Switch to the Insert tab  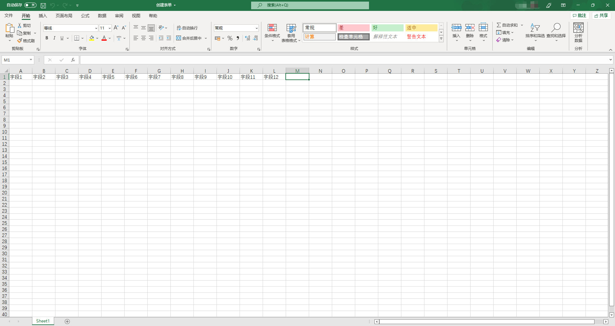[43, 16]
